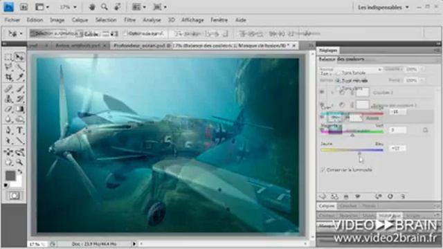Open the Les indispensables workspace dropdown
This screenshot has width=443, height=249.
click(383, 8)
